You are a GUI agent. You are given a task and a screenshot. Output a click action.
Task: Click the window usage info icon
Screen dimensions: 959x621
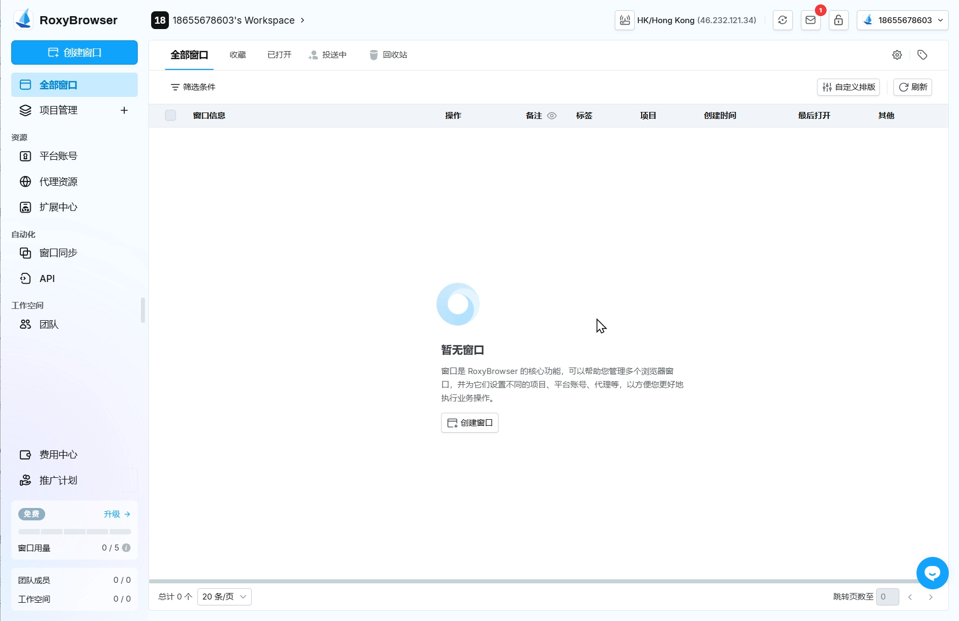[126, 548]
